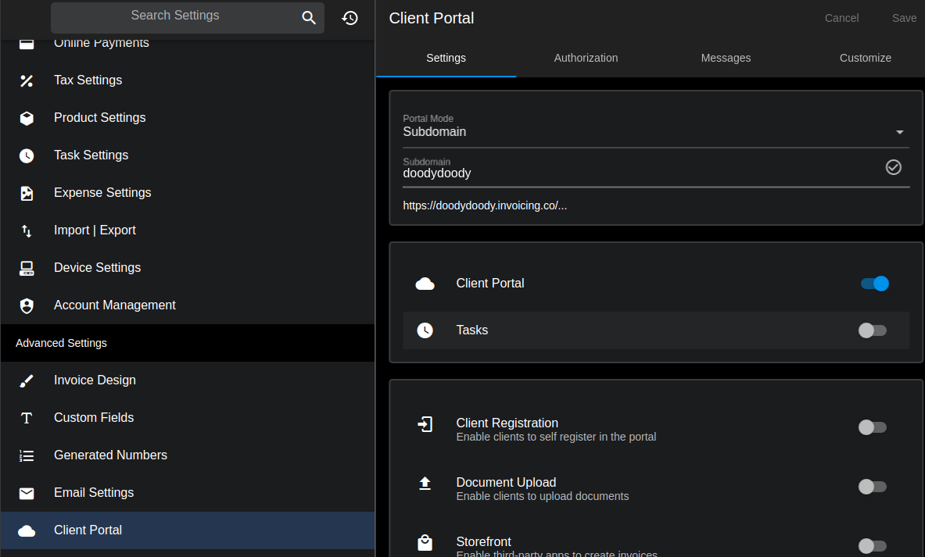
Task: Click the Tax Settings percent icon
Action: pyautogui.click(x=27, y=80)
